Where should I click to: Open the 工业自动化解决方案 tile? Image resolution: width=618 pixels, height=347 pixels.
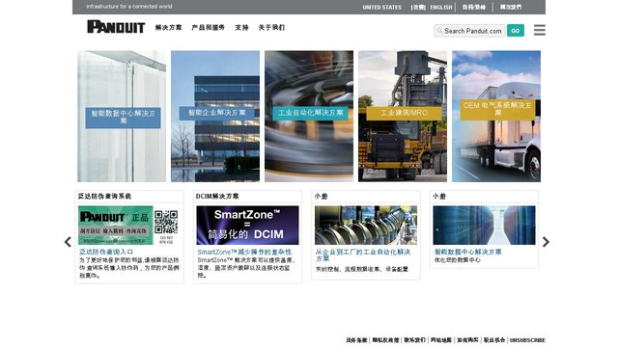(309, 116)
